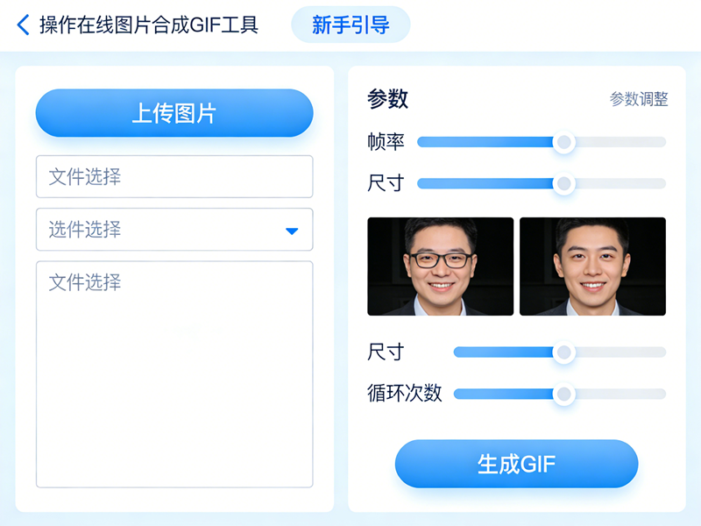Click the 帧率 label
The width and height of the screenshot is (701, 526).
[x=386, y=141]
